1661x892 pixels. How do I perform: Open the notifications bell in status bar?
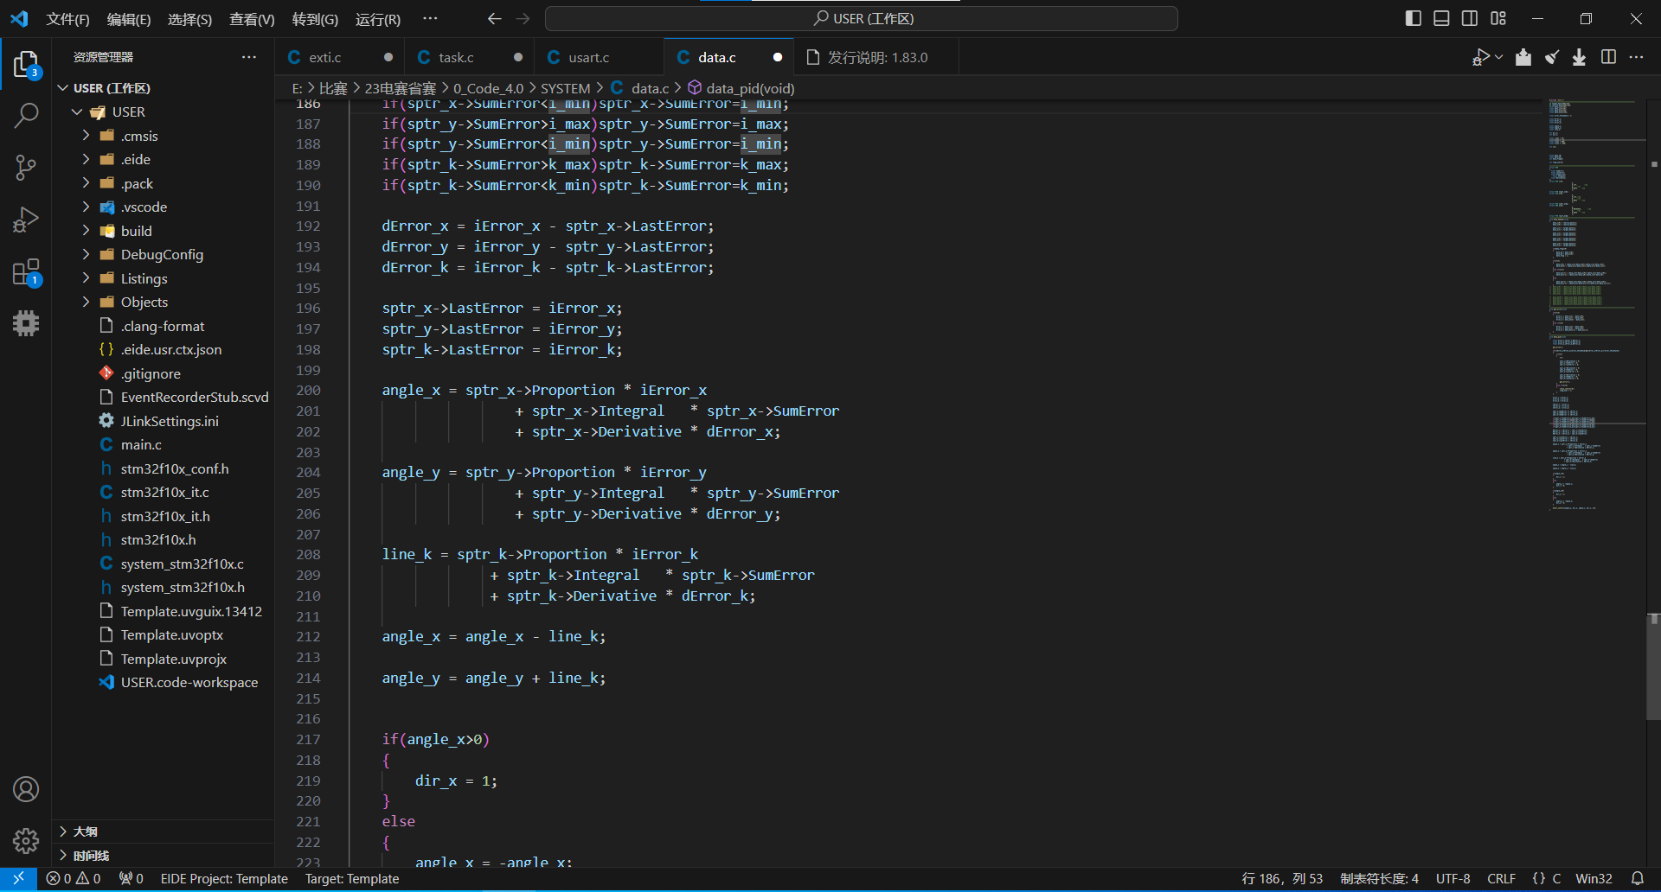point(1637,878)
